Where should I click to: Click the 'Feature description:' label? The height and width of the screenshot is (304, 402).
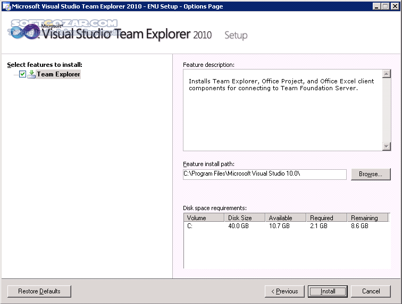pyautogui.click(x=208, y=65)
